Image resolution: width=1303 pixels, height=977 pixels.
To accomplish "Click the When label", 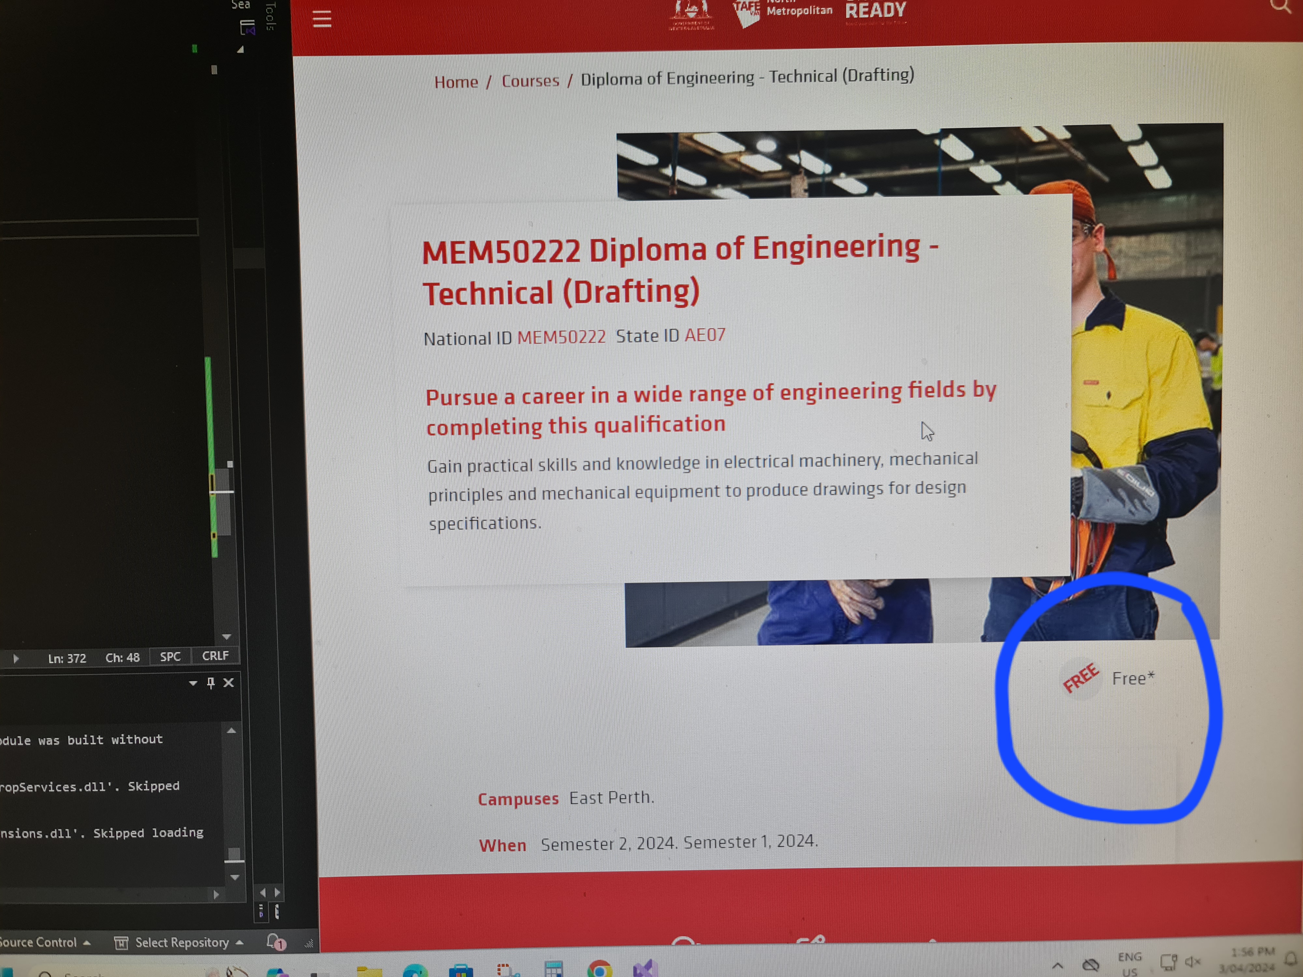I will tap(502, 845).
